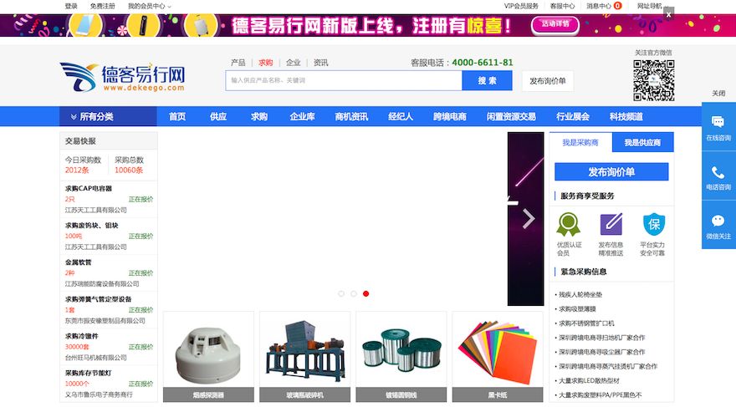Expand the 我的会员中心 dropdown

click(x=149, y=6)
